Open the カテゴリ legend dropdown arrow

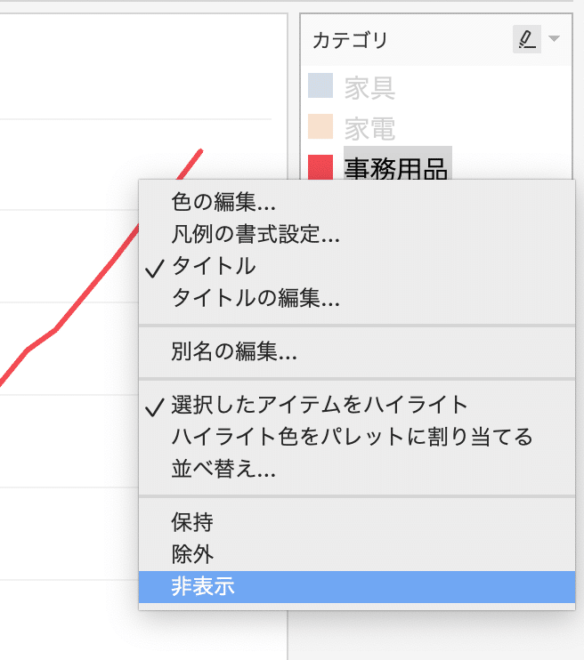point(554,39)
